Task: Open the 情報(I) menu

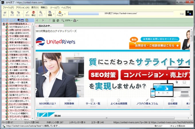Action: point(44,7)
